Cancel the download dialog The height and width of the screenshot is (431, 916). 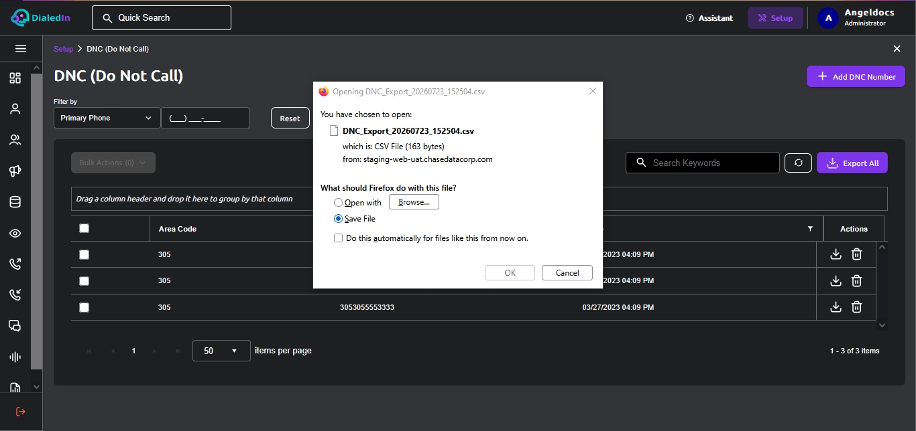pos(567,272)
